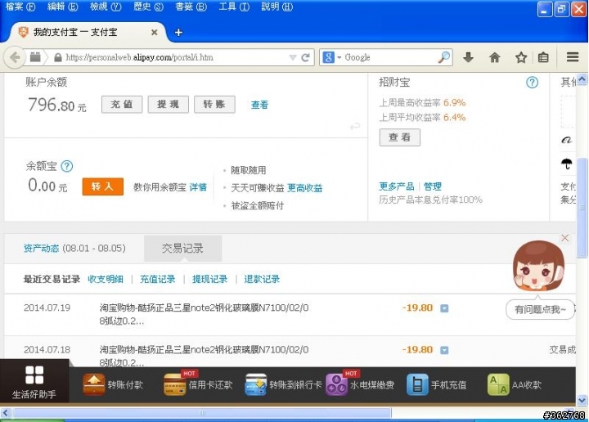Open the 檢視 menu
The height and width of the screenshot is (422, 589).
tap(106, 7)
